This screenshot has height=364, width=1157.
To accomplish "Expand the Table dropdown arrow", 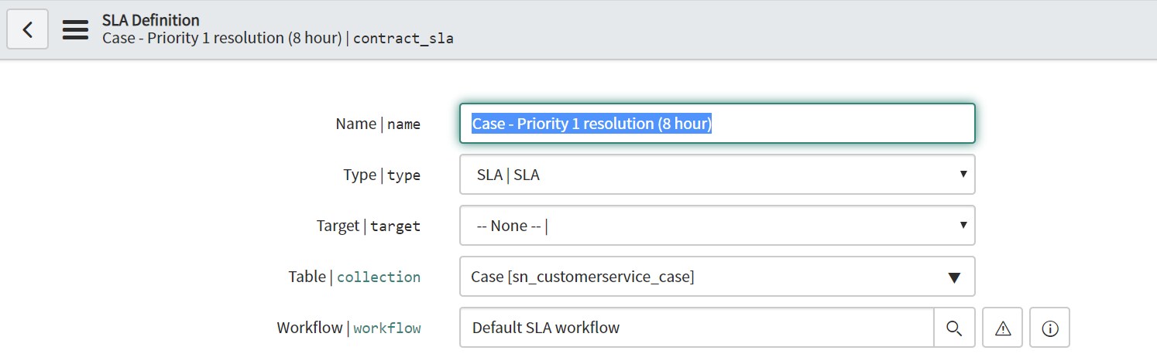I will 954,277.
